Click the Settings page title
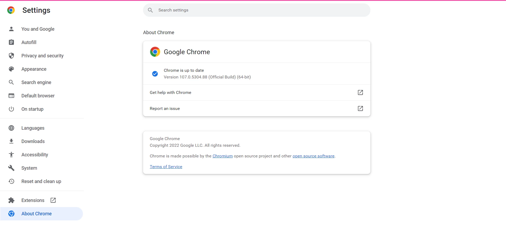This screenshot has height=230, width=506. click(36, 10)
